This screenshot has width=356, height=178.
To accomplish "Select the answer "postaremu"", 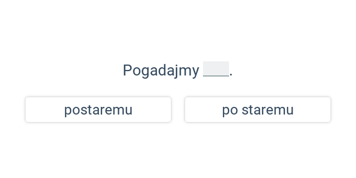I will (x=98, y=109).
